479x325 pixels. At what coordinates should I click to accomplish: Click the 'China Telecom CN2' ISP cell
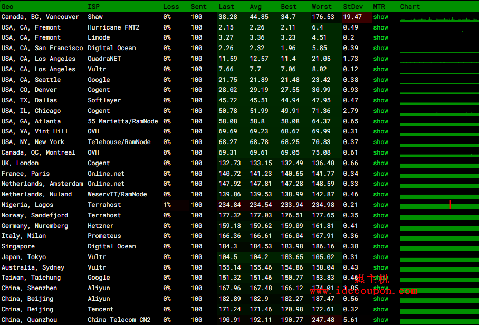(x=119, y=320)
